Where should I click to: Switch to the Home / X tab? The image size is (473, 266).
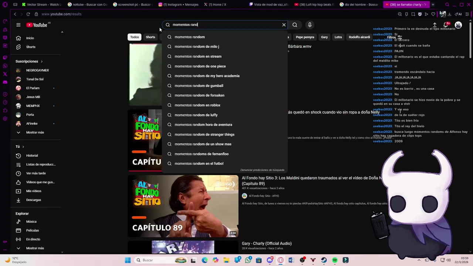pyautogui.click(x=223, y=4)
